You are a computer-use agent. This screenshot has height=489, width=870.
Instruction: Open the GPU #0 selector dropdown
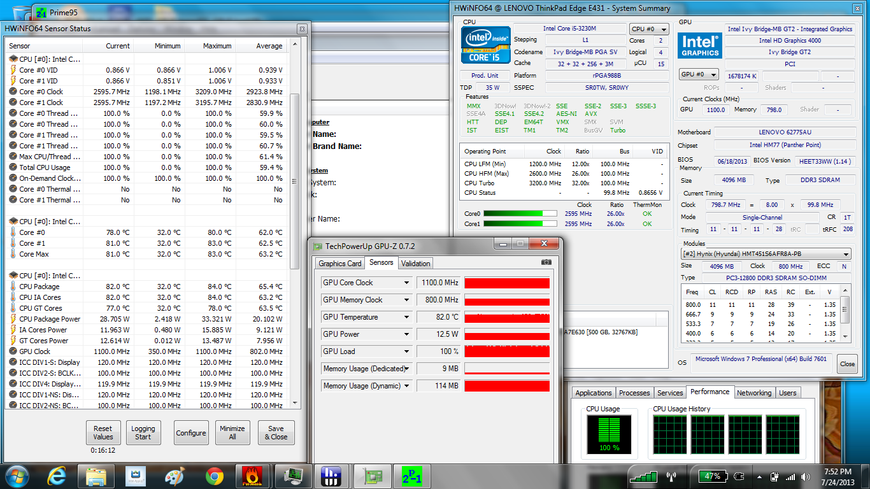click(x=699, y=74)
